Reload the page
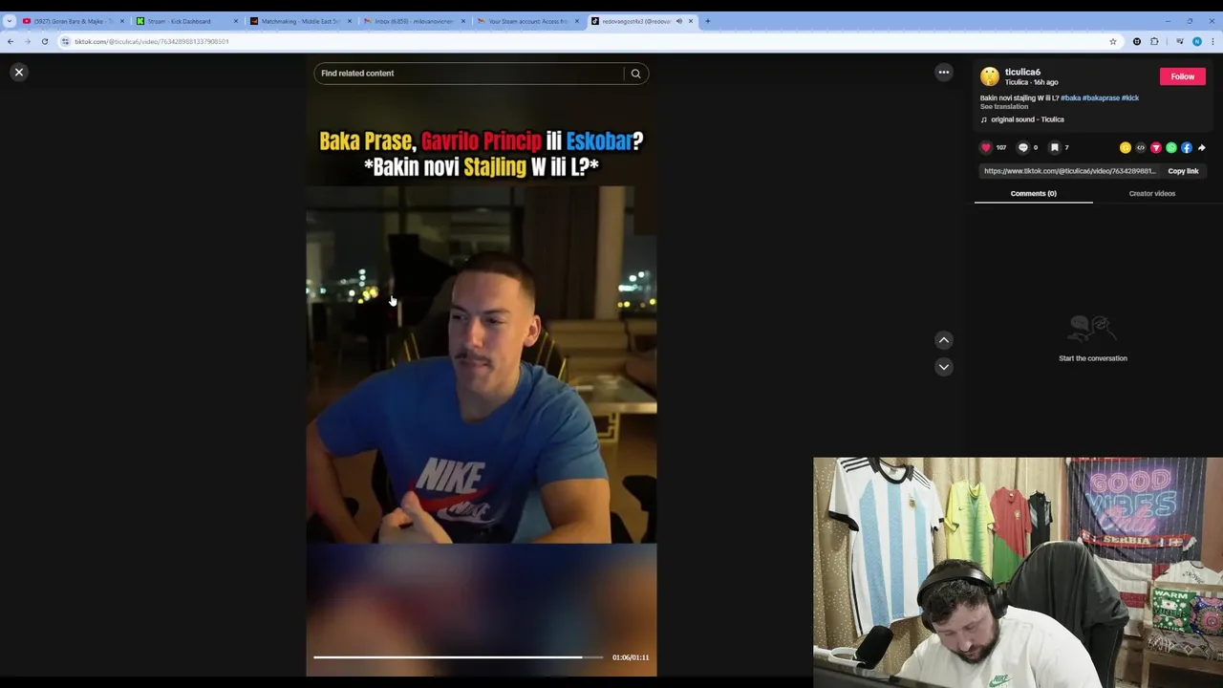 click(45, 42)
